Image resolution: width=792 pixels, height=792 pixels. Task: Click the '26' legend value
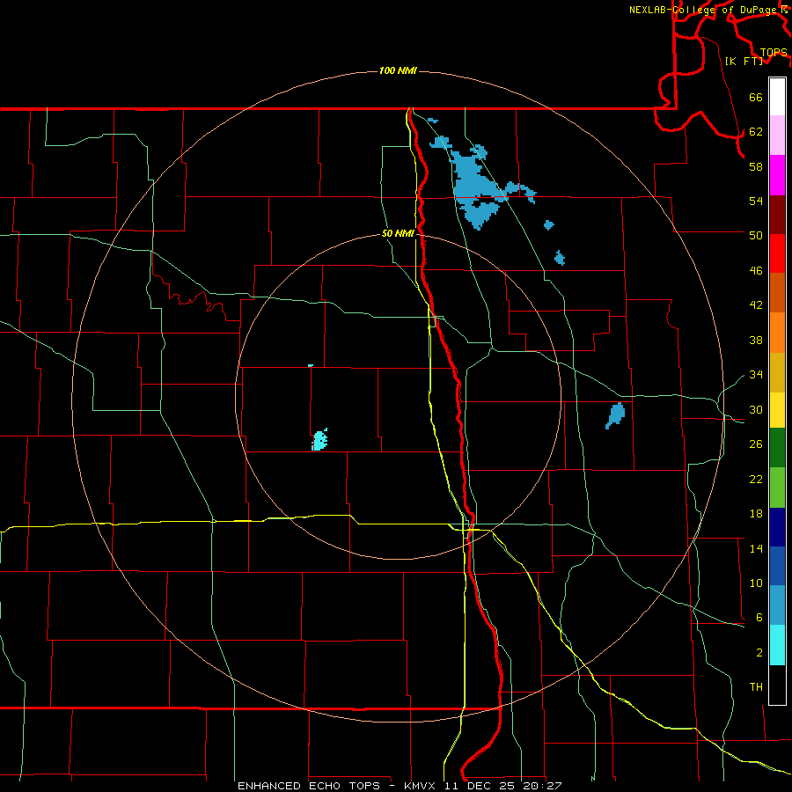pos(756,444)
